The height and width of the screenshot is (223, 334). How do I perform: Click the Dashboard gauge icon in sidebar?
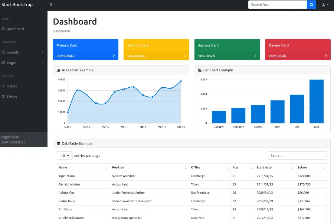3,29
